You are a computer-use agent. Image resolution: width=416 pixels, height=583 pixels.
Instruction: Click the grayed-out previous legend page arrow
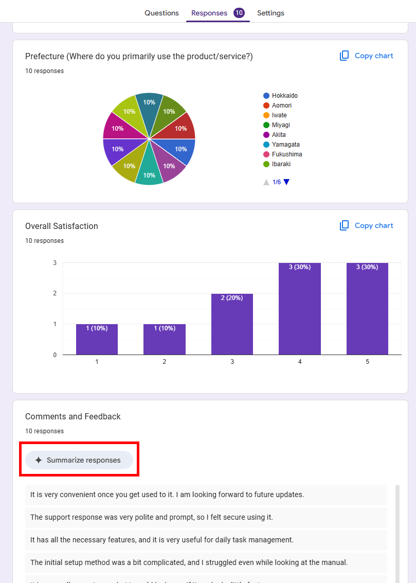(x=266, y=182)
